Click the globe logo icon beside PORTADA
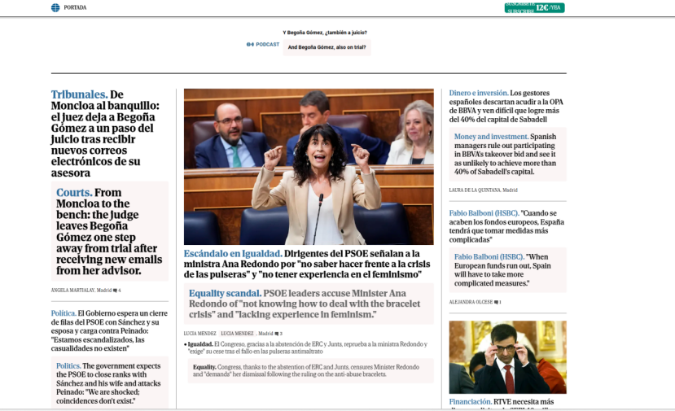This screenshot has width=675, height=411. [55, 7]
